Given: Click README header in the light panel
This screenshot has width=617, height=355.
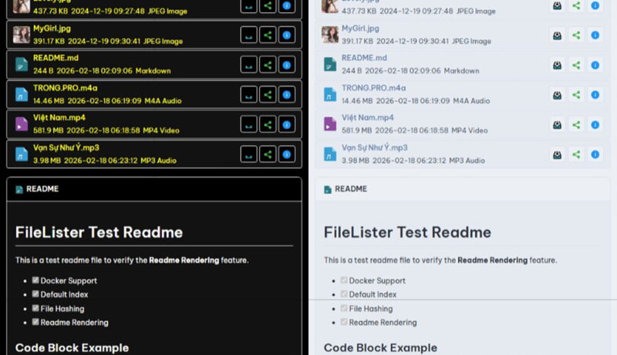Looking at the screenshot, I should 463,189.
